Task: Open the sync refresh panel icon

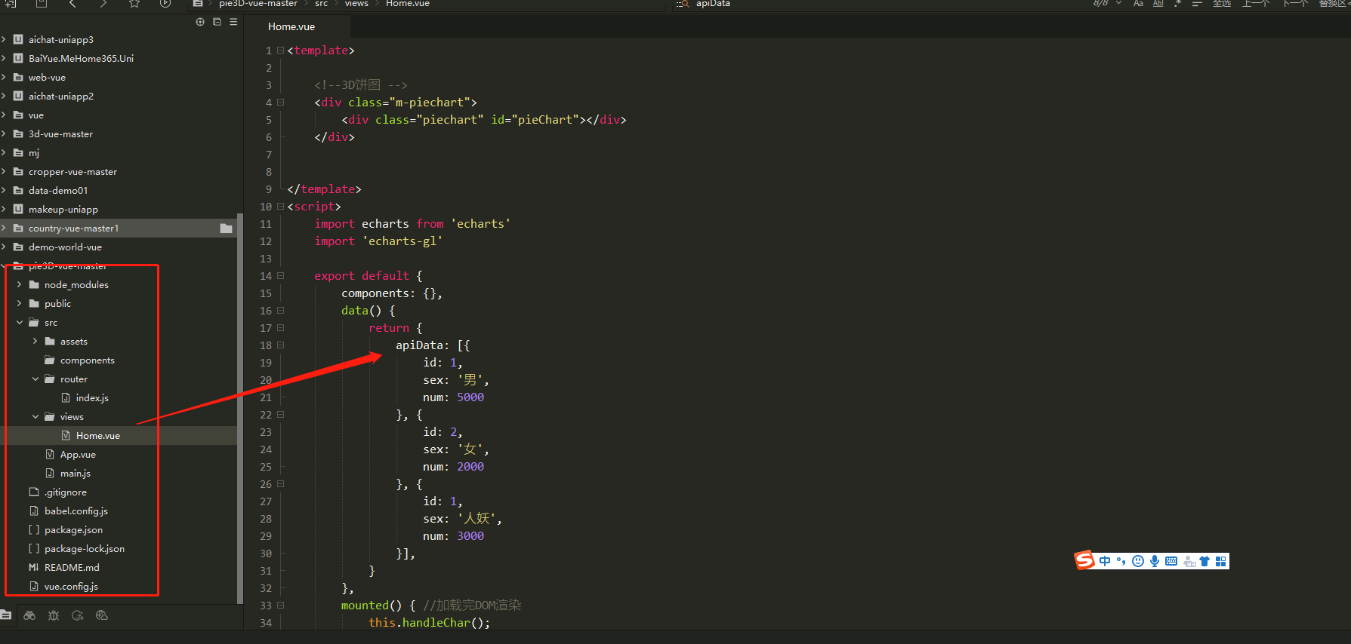Action: tap(78, 615)
